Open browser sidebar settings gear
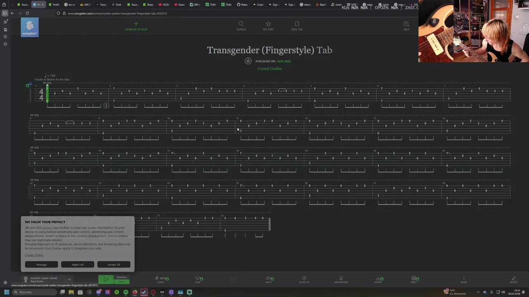The image size is (529, 297). [x=5, y=283]
